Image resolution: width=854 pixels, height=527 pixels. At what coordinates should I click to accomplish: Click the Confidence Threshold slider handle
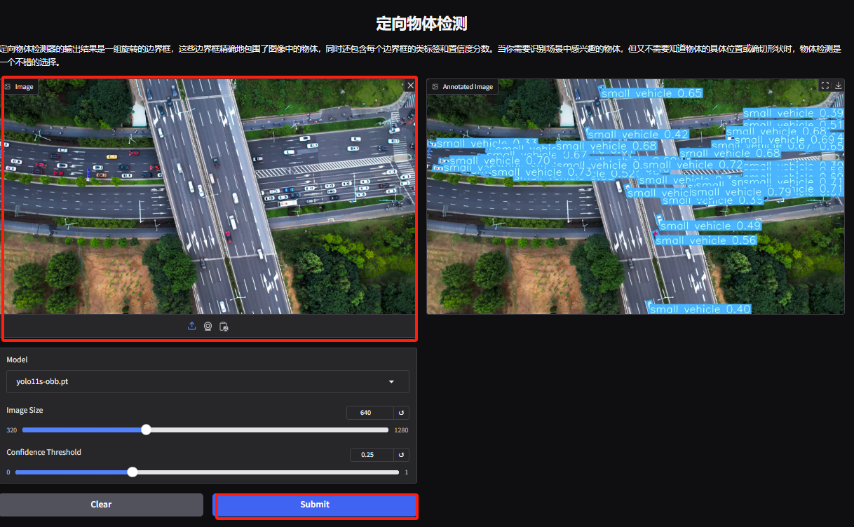[133, 472]
